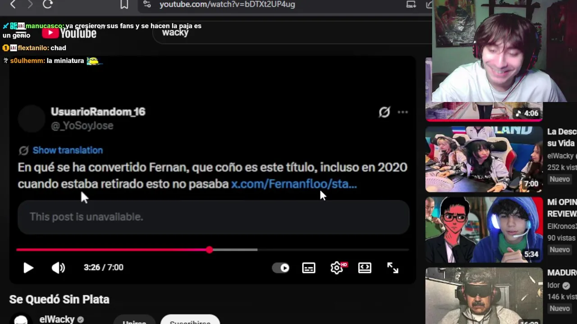
Task: Bookmark this page using the bookmark icon
Action: coord(124,4)
